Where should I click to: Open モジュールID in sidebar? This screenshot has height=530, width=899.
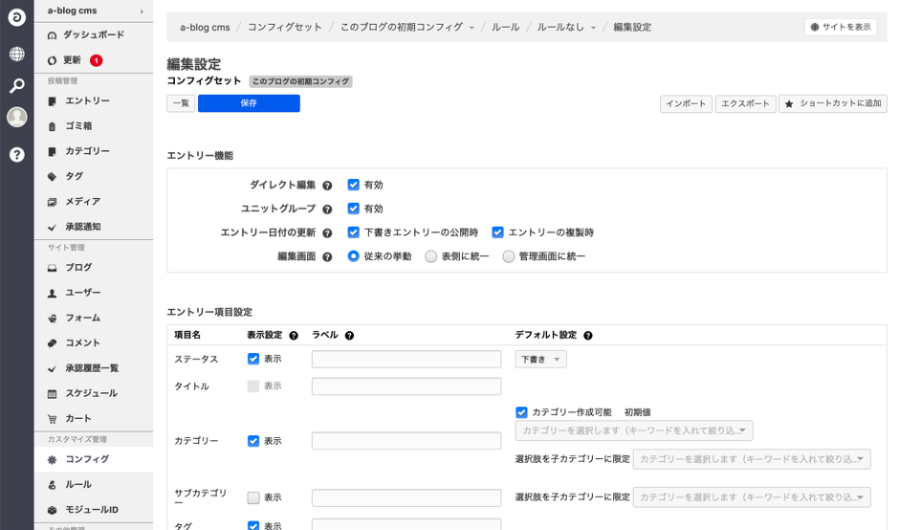click(x=94, y=510)
